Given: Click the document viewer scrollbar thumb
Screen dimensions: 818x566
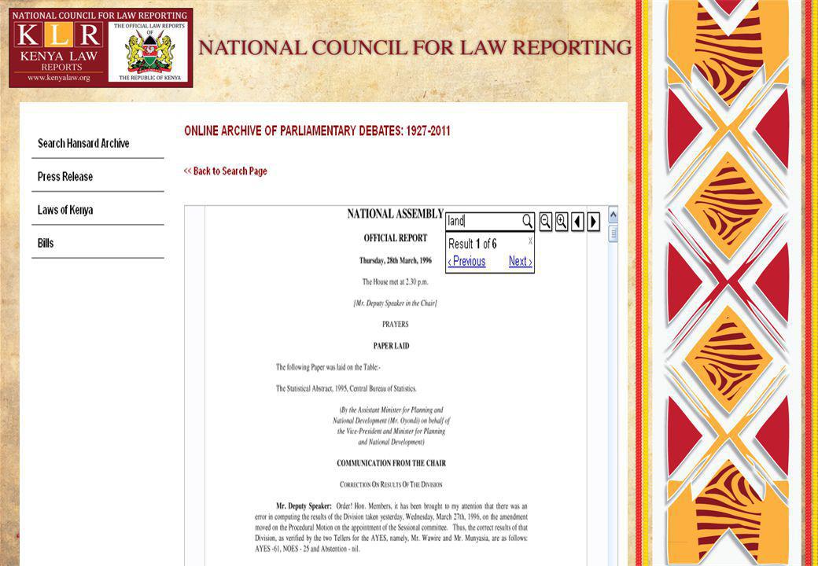Looking at the screenshot, I should coord(613,234).
